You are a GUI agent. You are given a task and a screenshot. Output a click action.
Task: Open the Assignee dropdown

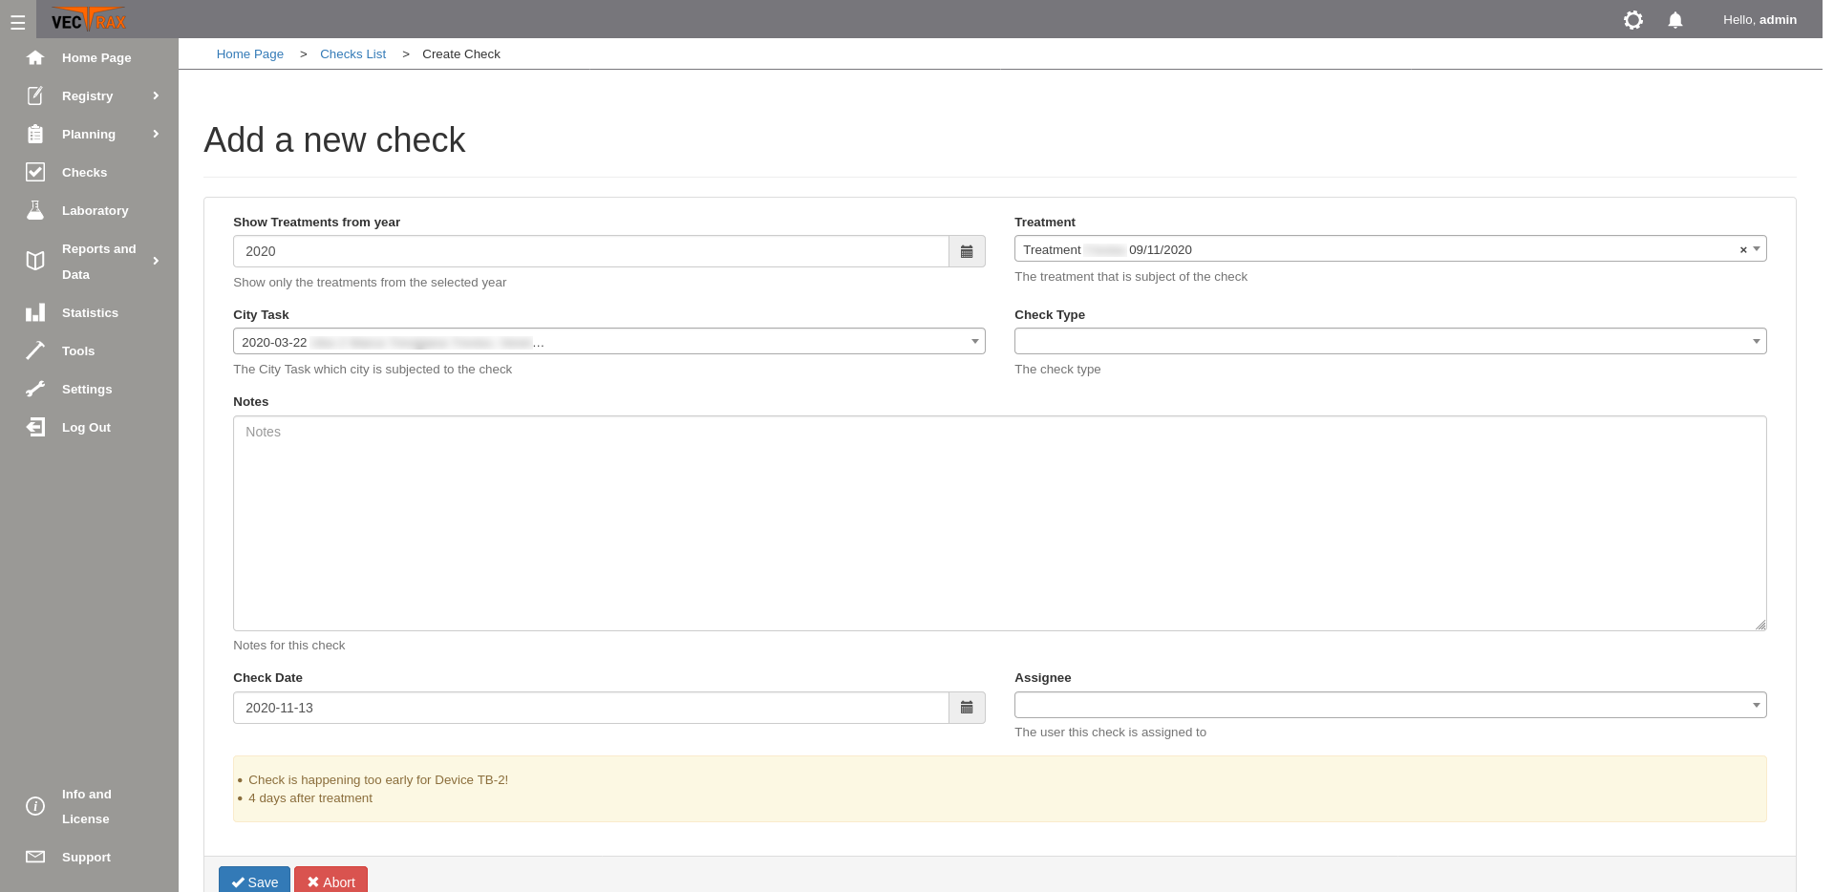[x=1390, y=705]
